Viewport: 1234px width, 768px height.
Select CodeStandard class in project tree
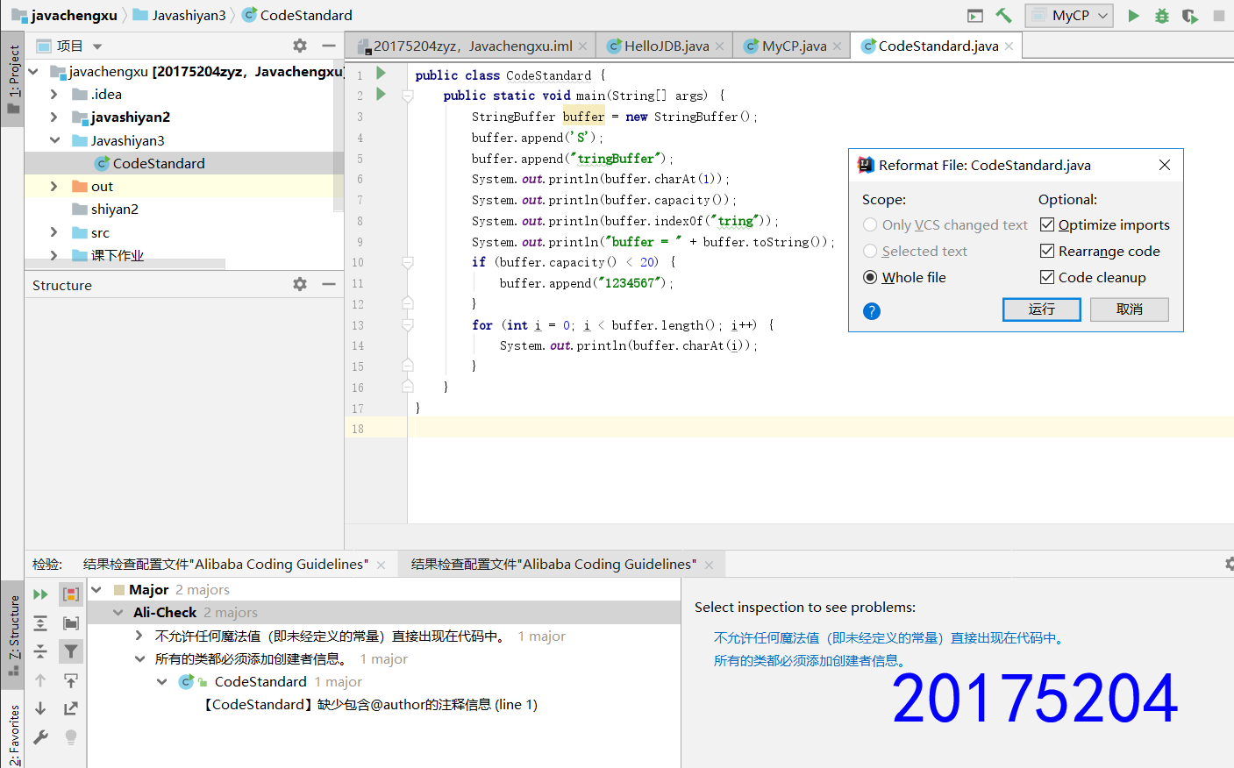[158, 163]
